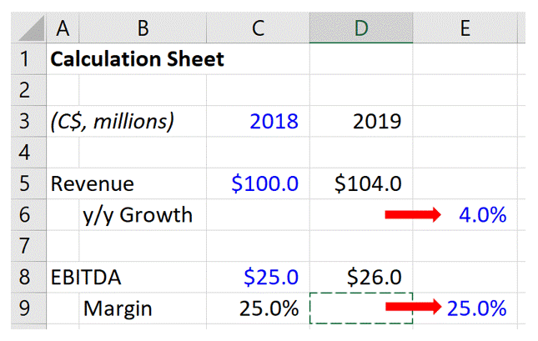Click the Margin label cell
The image size is (538, 341).
pos(118,308)
